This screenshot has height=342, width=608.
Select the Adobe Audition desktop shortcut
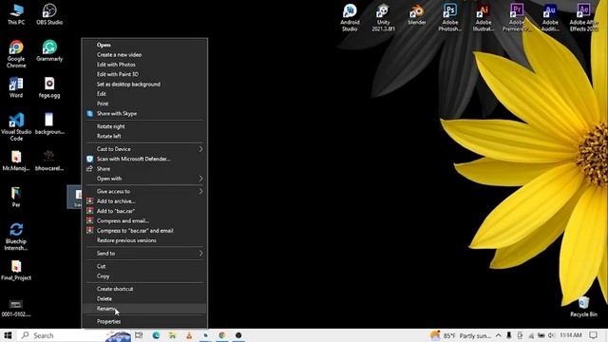pos(550,17)
